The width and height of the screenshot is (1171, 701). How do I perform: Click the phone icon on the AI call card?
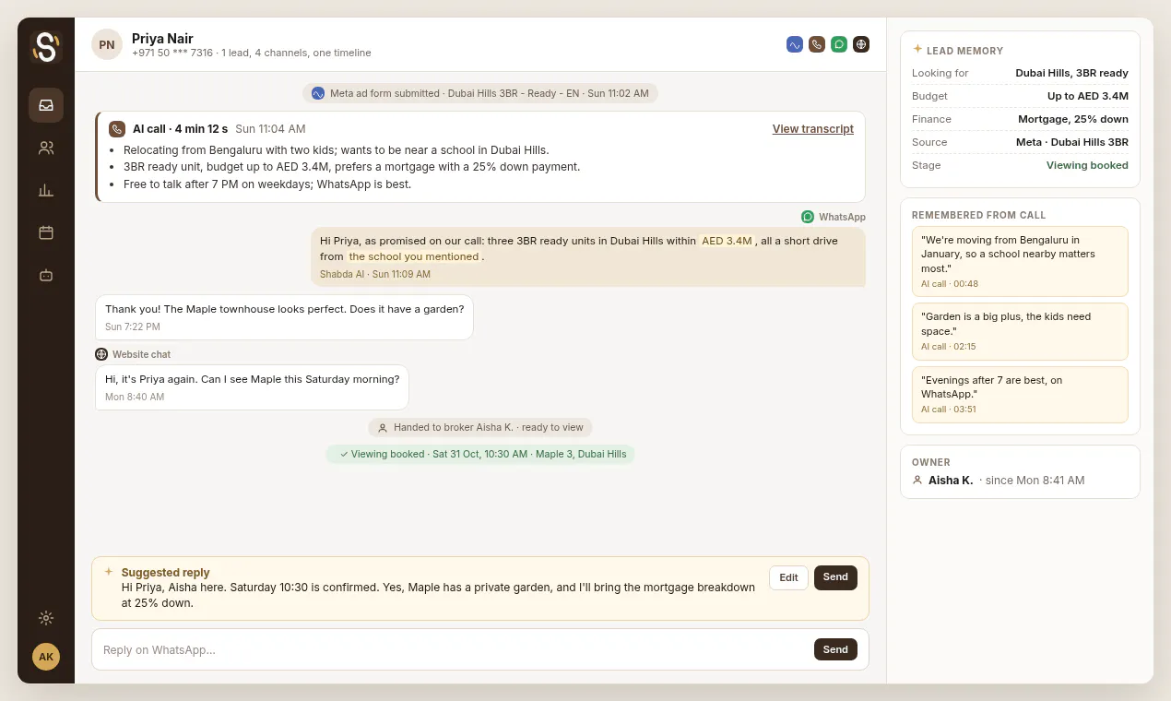coord(117,129)
